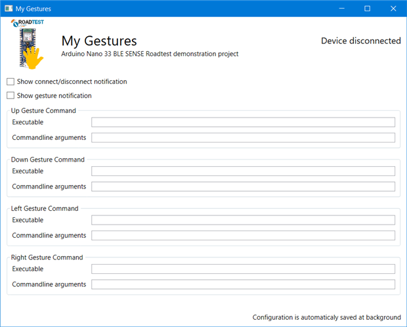The height and width of the screenshot is (327, 407).
Task: Close the My Gestures window
Action: [393, 9]
